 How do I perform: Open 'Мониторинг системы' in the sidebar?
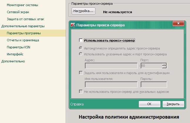pos(22,5)
